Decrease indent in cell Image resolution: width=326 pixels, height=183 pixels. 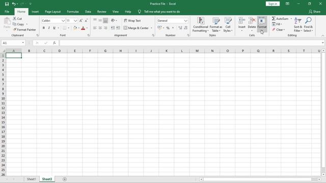point(113,28)
